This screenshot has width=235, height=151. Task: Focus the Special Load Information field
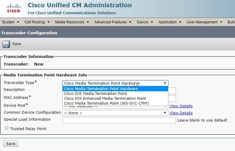click(119, 120)
